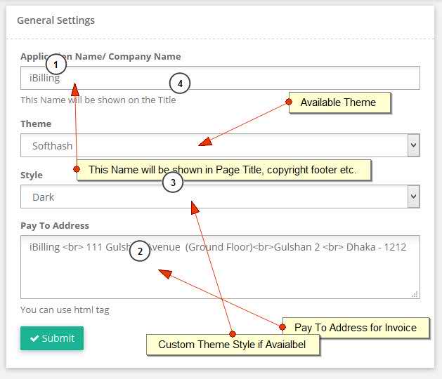Open the Style dropdown arrow
The image size is (442, 379).
413,197
